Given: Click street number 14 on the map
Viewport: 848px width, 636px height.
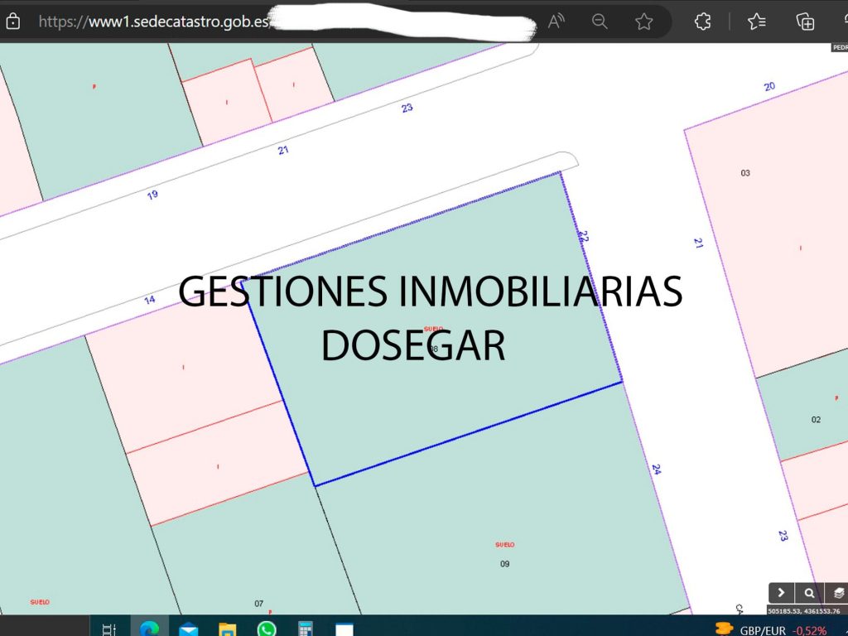Looking at the screenshot, I should point(150,300).
